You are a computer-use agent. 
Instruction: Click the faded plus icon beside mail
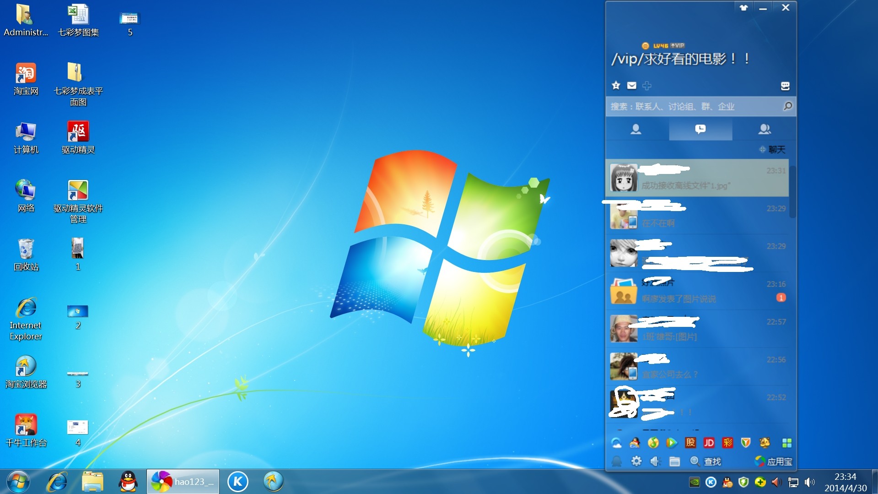tap(646, 86)
